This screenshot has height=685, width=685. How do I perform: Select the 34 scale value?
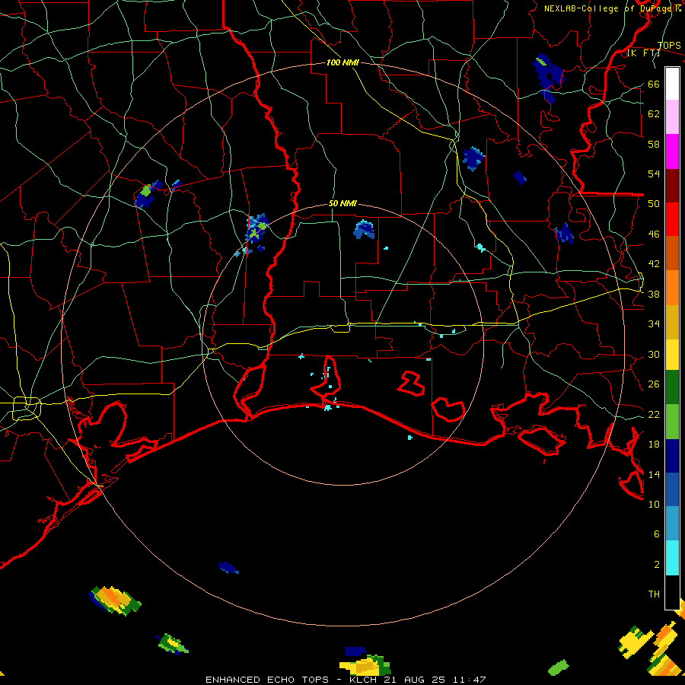tap(654, 323)
